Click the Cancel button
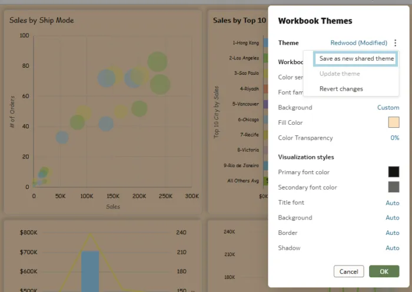 [x=348, y=271]
